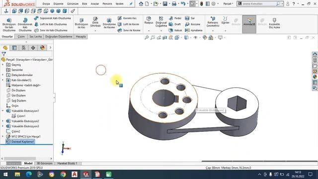Screen dimensions: 318x179
Task: Switch to Sac Levha tab
Action: tap(35, 36)
